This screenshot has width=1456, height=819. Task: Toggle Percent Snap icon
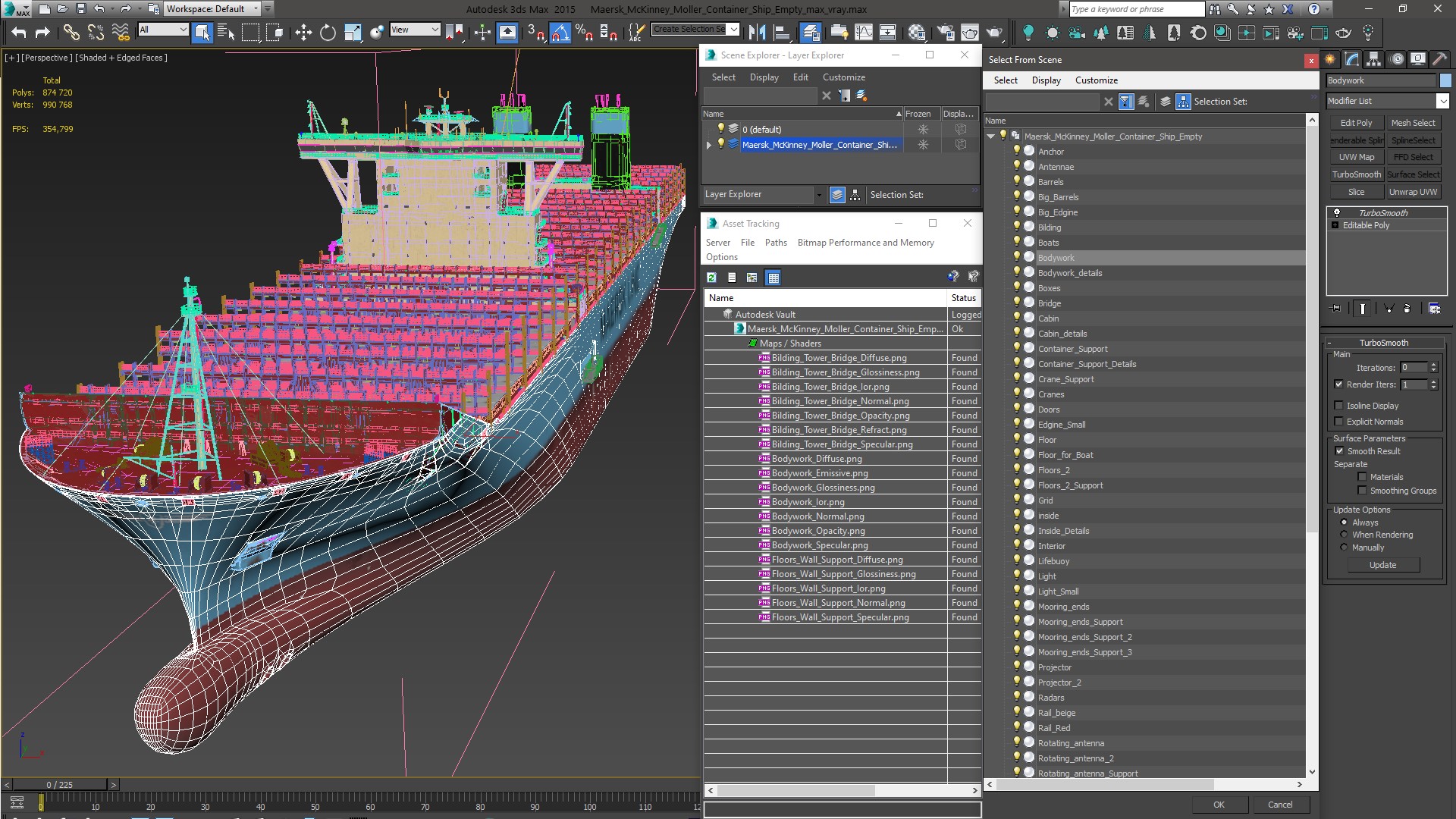584,32
